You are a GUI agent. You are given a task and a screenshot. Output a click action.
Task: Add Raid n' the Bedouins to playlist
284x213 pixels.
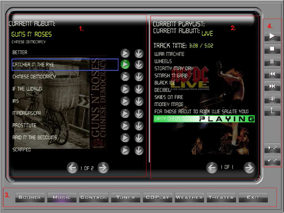click(139, 138)
